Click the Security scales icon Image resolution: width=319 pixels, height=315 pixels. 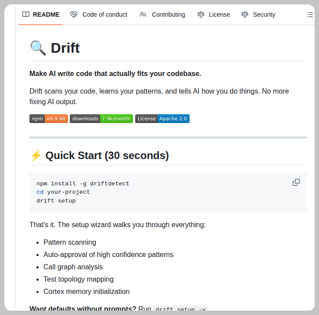245,14
